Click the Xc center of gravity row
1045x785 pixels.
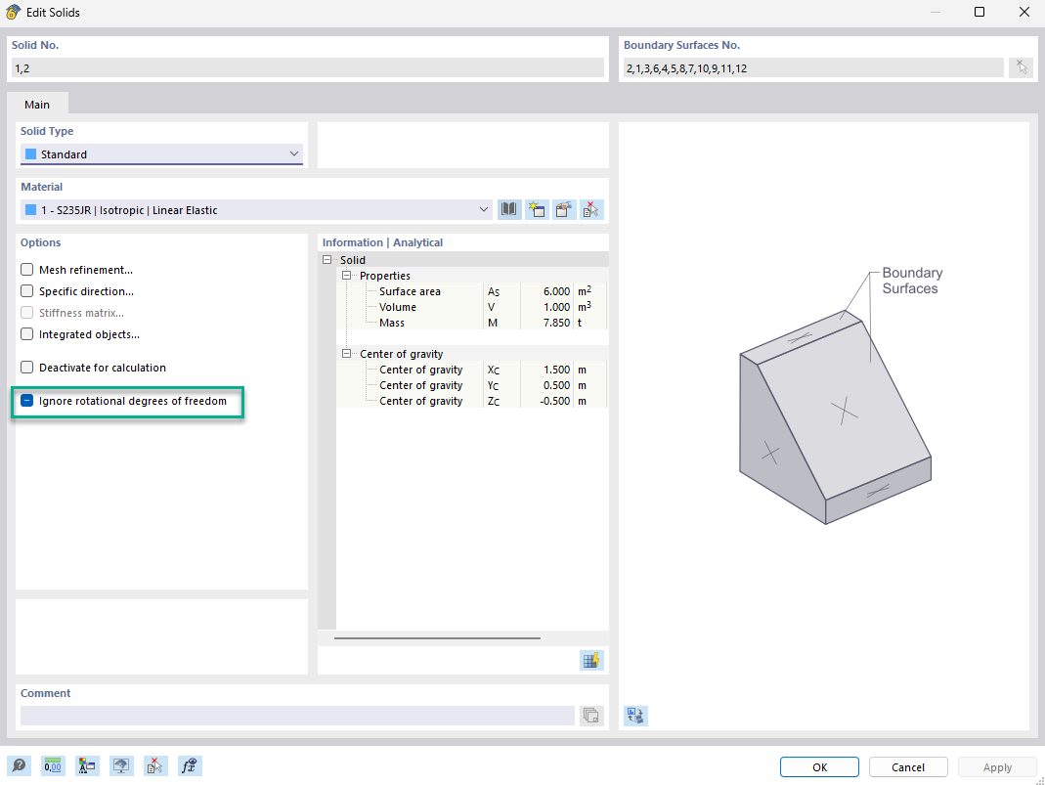point(472,370)
